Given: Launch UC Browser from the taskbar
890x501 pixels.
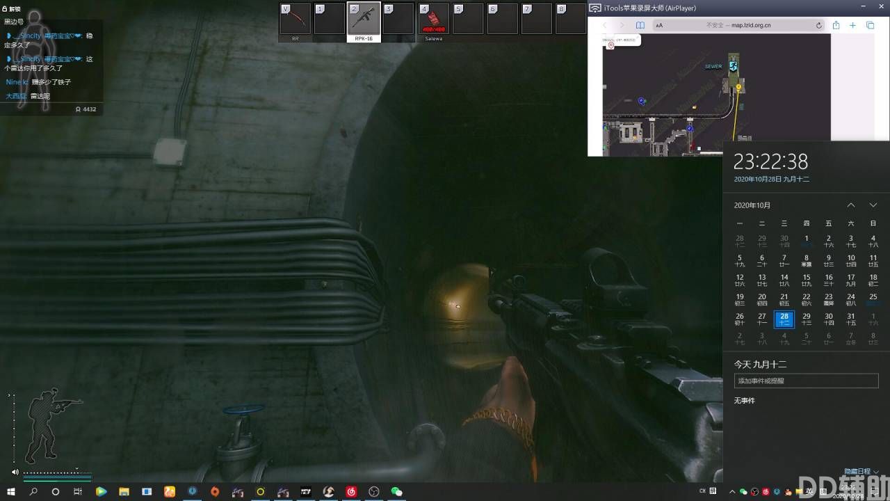Looking at the screenshot, I should [170, 491].
